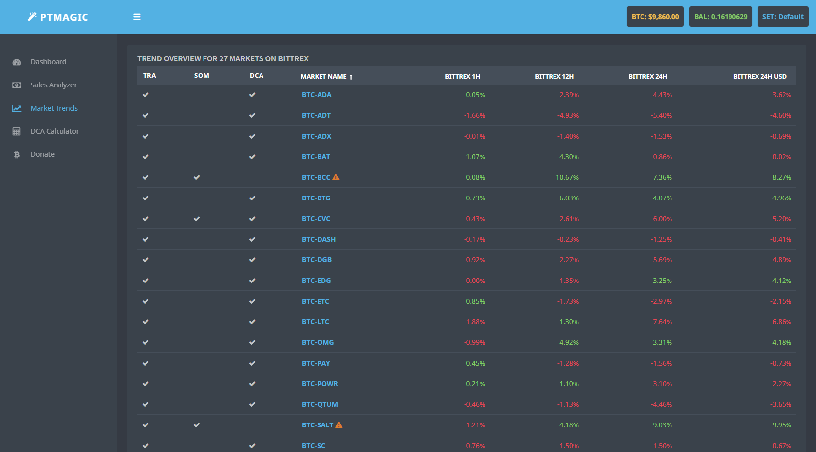Open the BTC-SC market link

[314, 446]
